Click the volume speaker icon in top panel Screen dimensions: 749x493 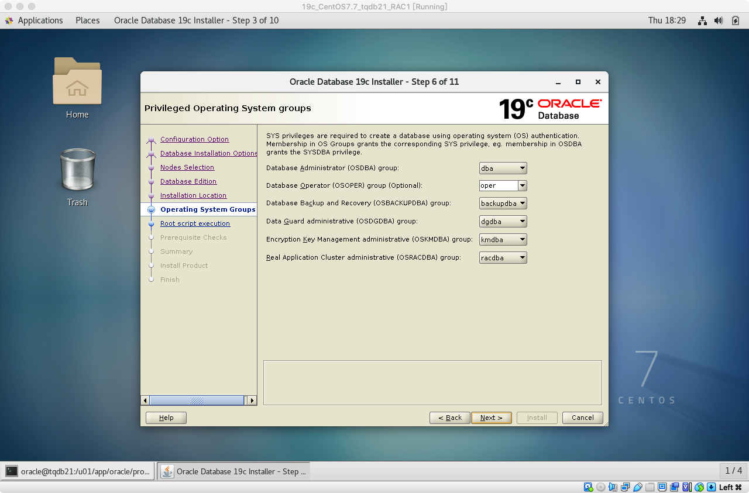click(x=719, y=20)
